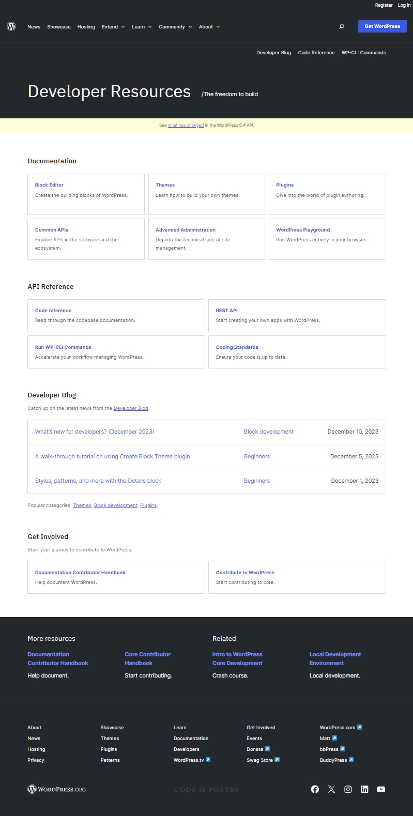Click the 'December 10, 2023' date text

[353, 432]
